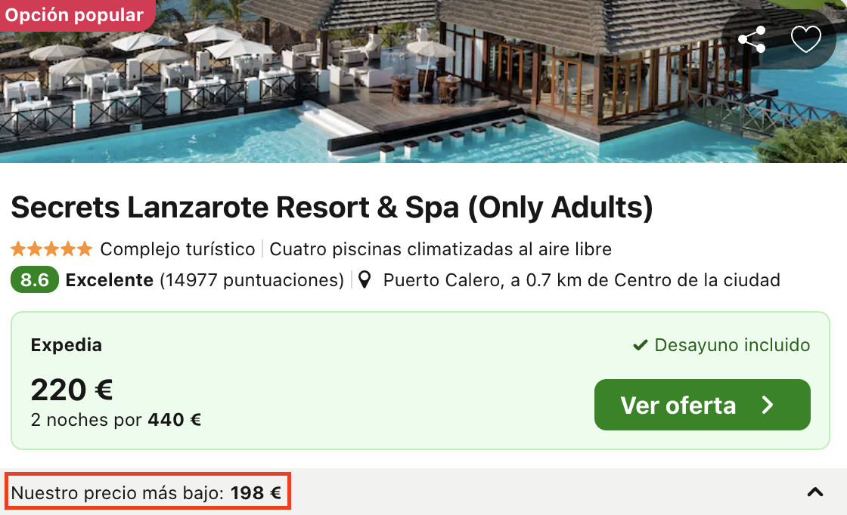Open the Excelente (14977 puntuaciones) reviews link
This screenshot has height=515, width=847.
coord(205,280)
